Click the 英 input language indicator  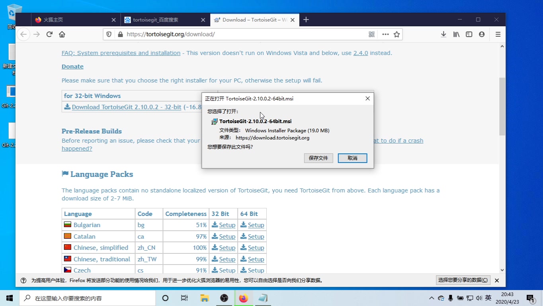pyautogui.click(x=488, y=298)
